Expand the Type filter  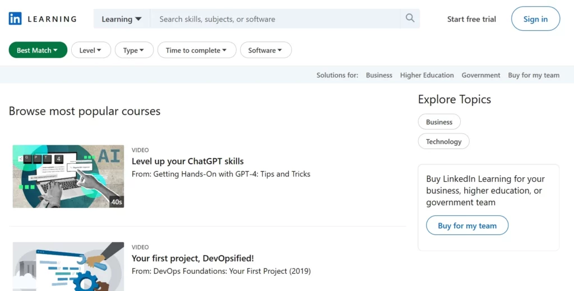click(134, 50)
